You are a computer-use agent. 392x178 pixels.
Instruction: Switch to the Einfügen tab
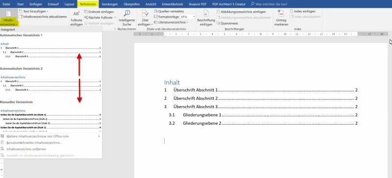pyautogui.click(x=36, y=4)
